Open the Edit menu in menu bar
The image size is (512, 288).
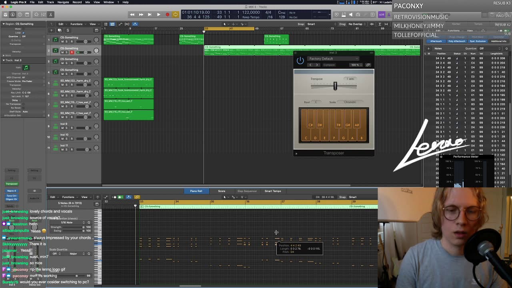pyautogui.click(x=40, y=2)
